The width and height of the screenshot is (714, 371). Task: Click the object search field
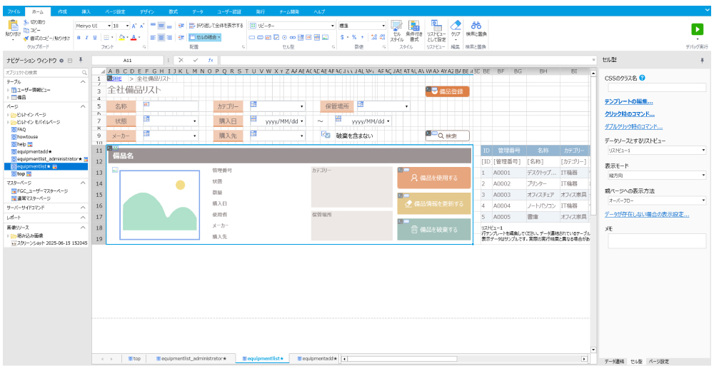[x=43, y=73]
